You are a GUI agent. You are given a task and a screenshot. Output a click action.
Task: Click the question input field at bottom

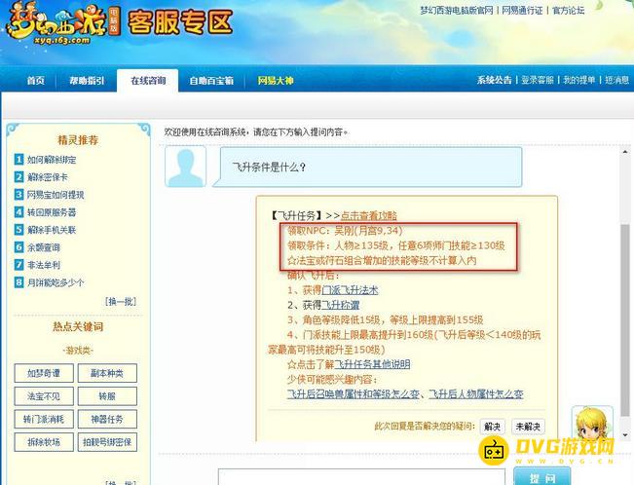point(361,476)
